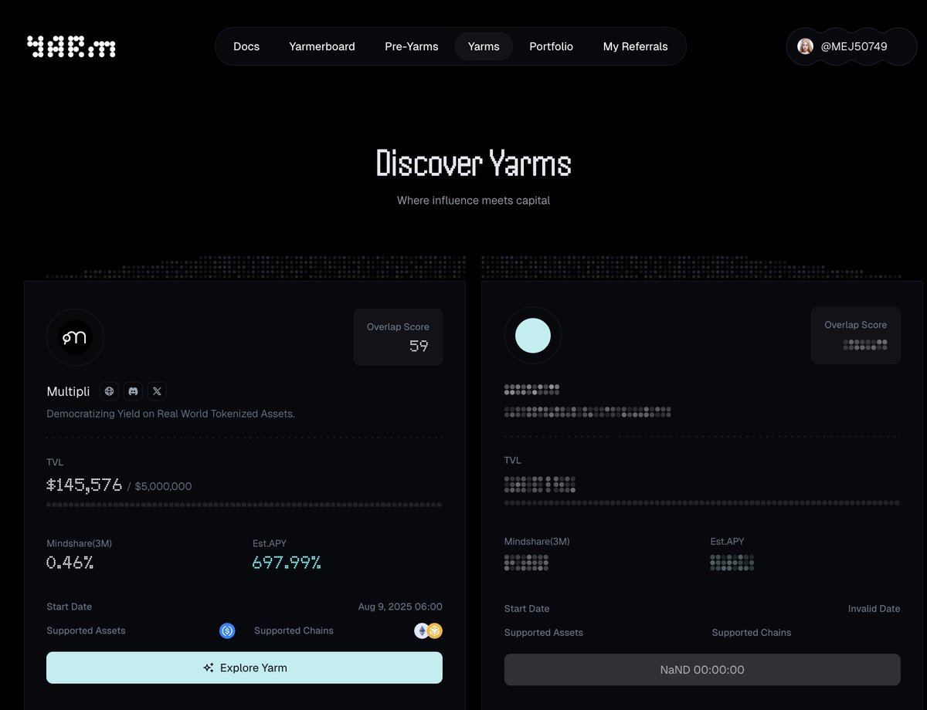Click Discover Yarms heading
This screenshot has height=710, width=927.
click(474, 164)
